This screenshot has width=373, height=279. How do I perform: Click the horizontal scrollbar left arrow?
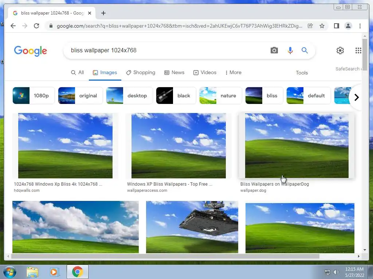pyautogui.click(x=8, y=256)
